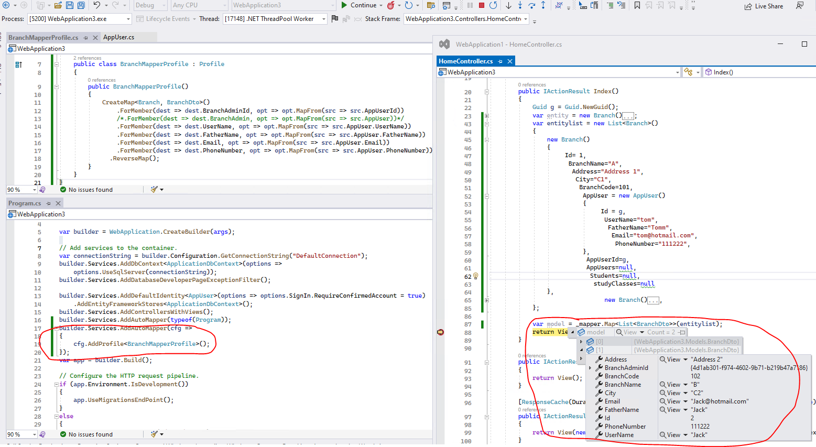Open View visualizer for Address property
The width and height of the screenshot is (816, 447).
pos(673,359)
